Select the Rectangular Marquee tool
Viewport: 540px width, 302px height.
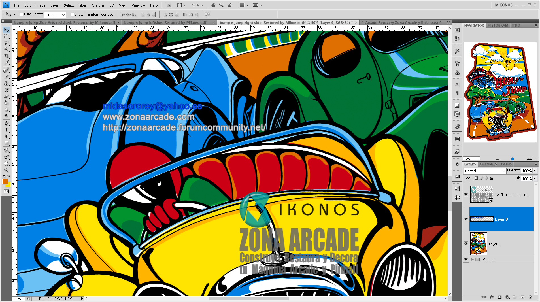click(7, 37)
